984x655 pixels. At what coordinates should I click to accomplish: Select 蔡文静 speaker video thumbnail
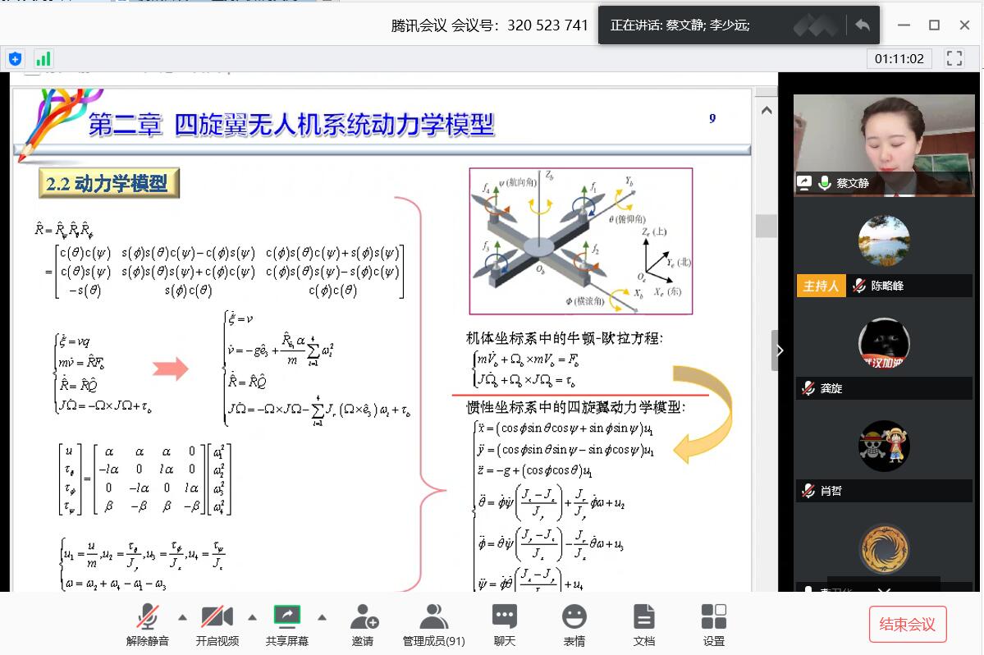click(883, 144)
